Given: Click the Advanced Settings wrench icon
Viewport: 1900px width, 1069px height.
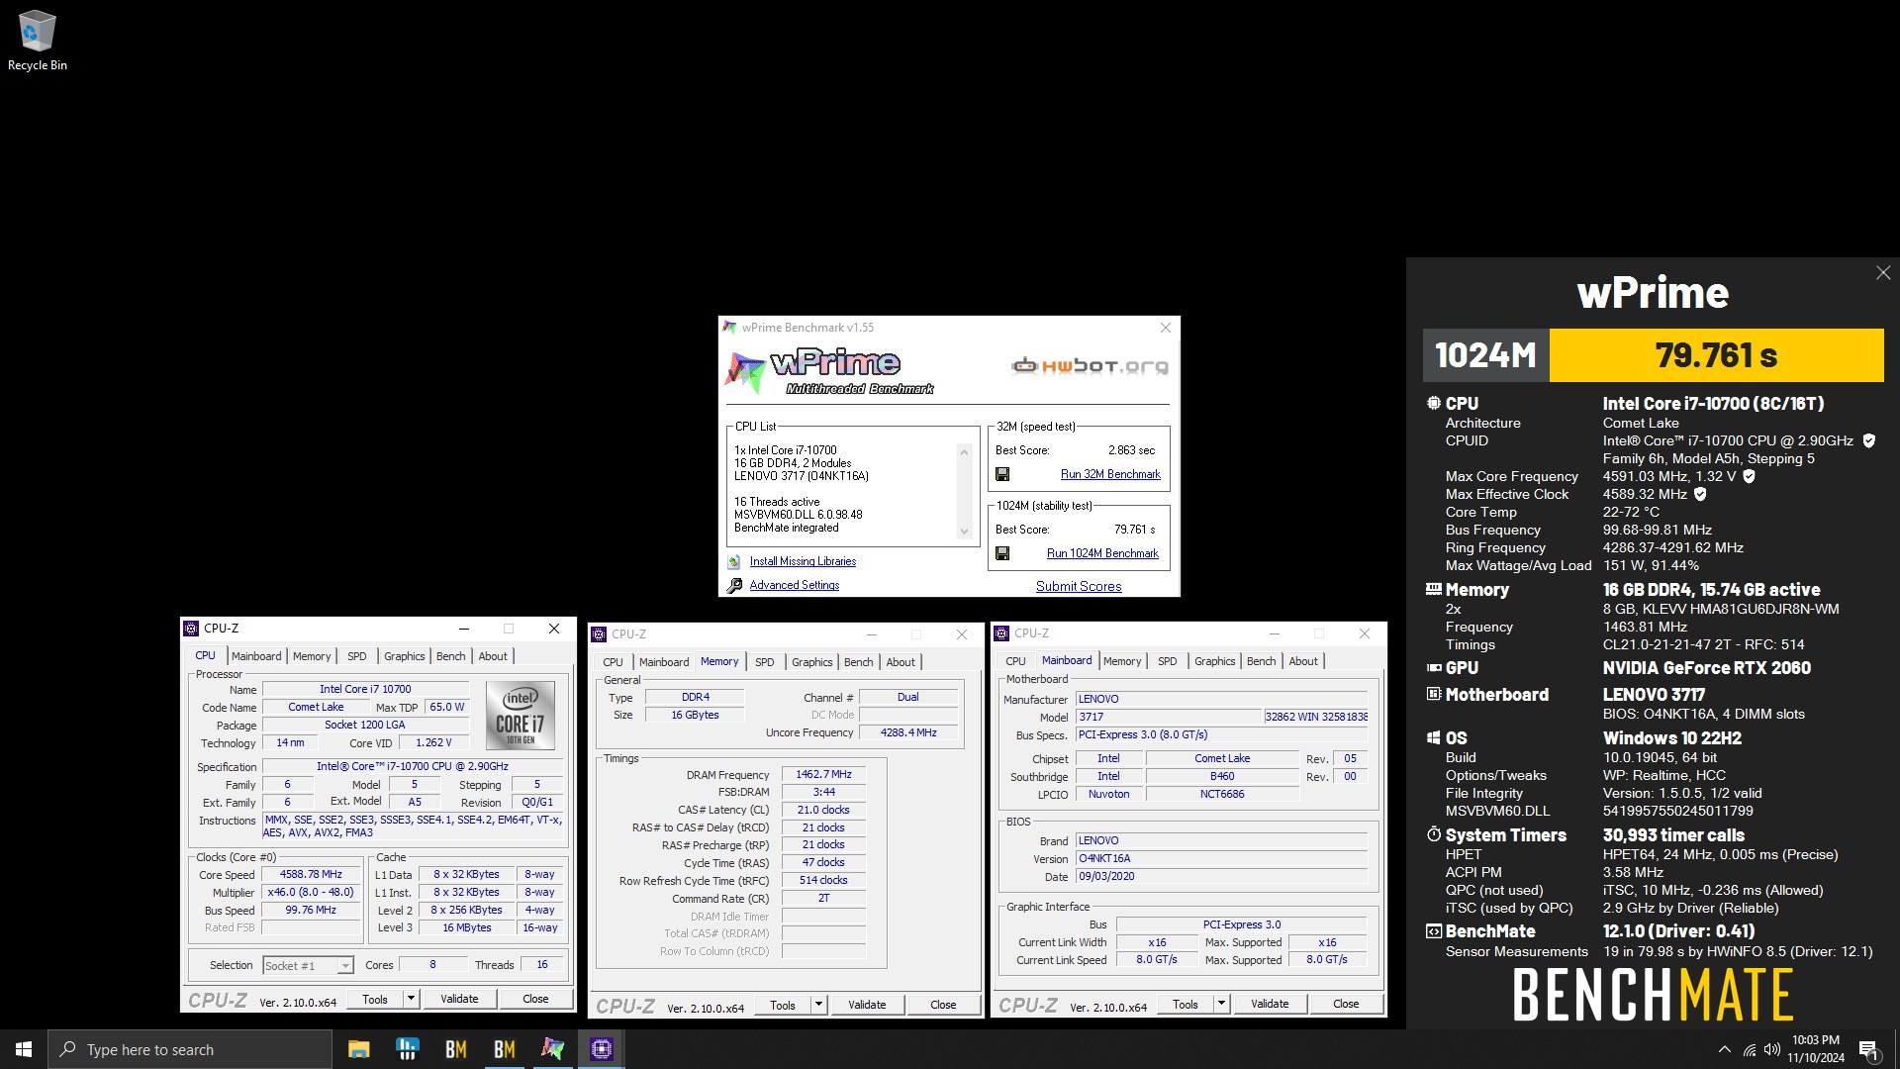Looking at the screenshot, I should coord(734,586).
